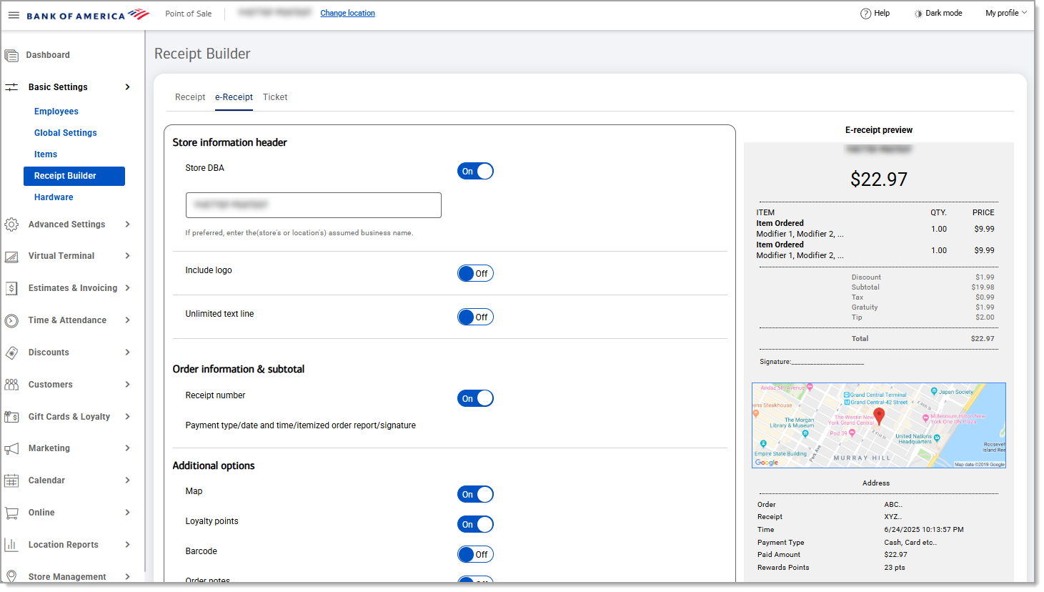1044x592 pixels.
Task: Click the Store DBA name input field
Action: point(314,205)
